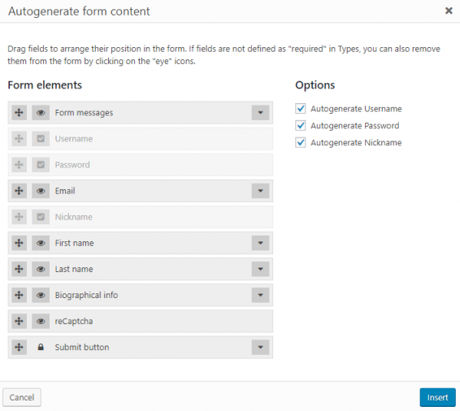The width and height of the screenshot is (460, 411).
Task: Toggle visibility of reCaptcha element
Action: (41, 321)
